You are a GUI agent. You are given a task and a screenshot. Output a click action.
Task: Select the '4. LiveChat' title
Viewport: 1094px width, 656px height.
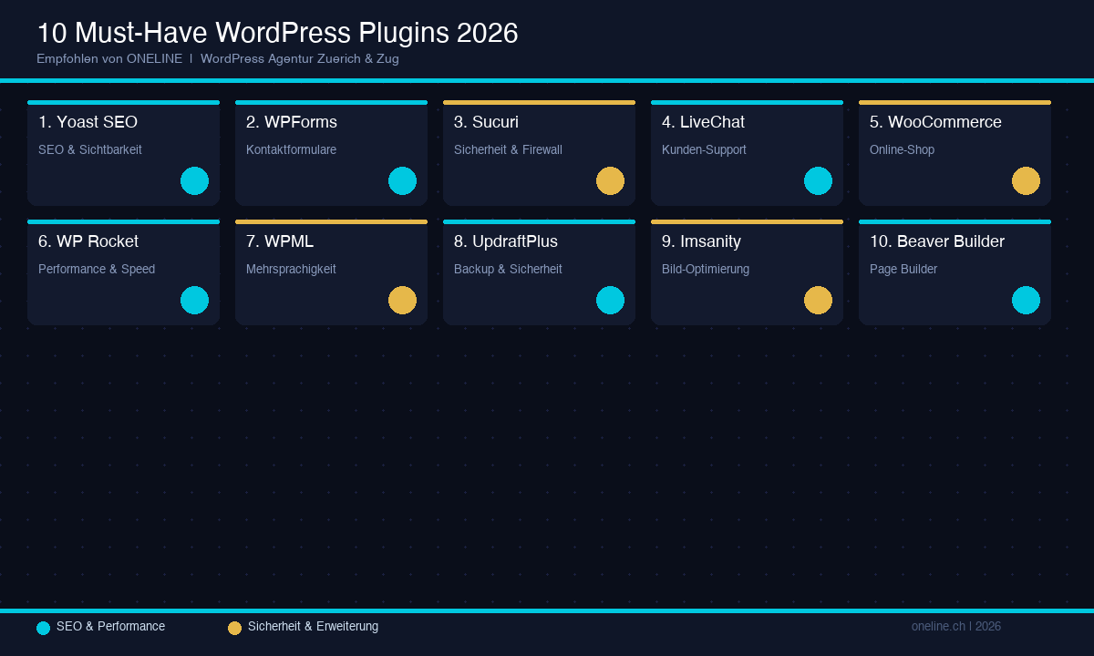click(703, 122)
